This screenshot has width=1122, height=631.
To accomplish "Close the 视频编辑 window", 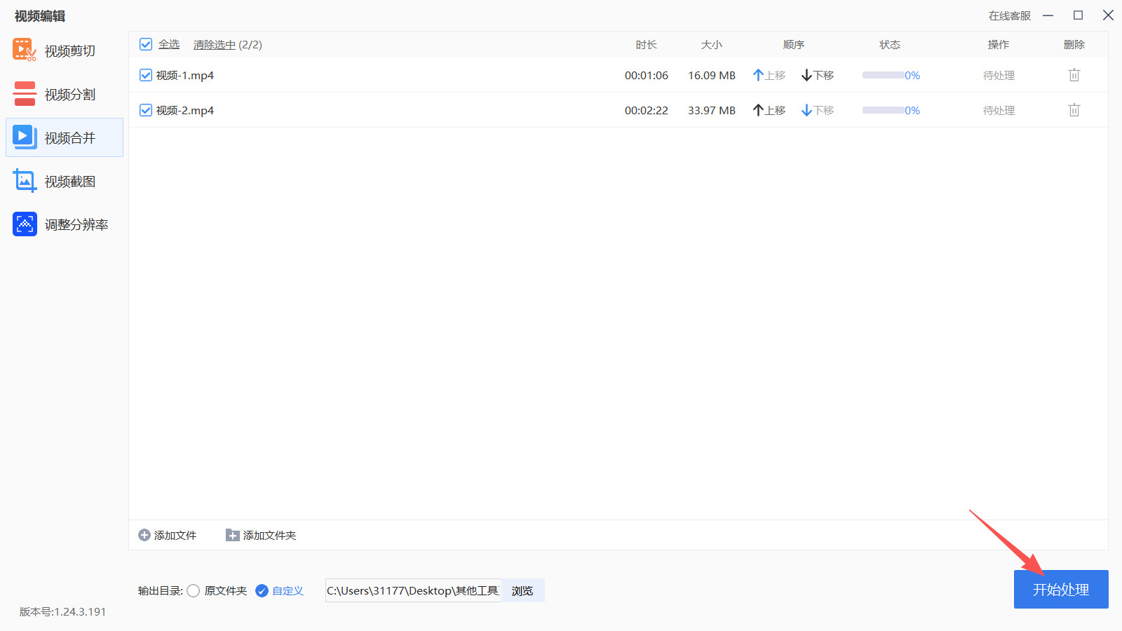I will 1108,15.
